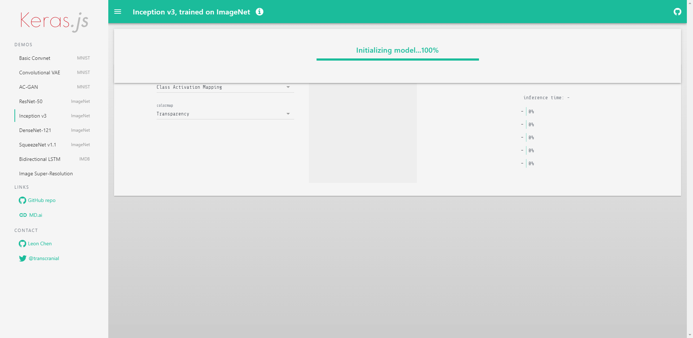Click the IMDB tag beside Bidirectional LSTM
This screenshot has width=693, height=338.
[x=84, y=159]
